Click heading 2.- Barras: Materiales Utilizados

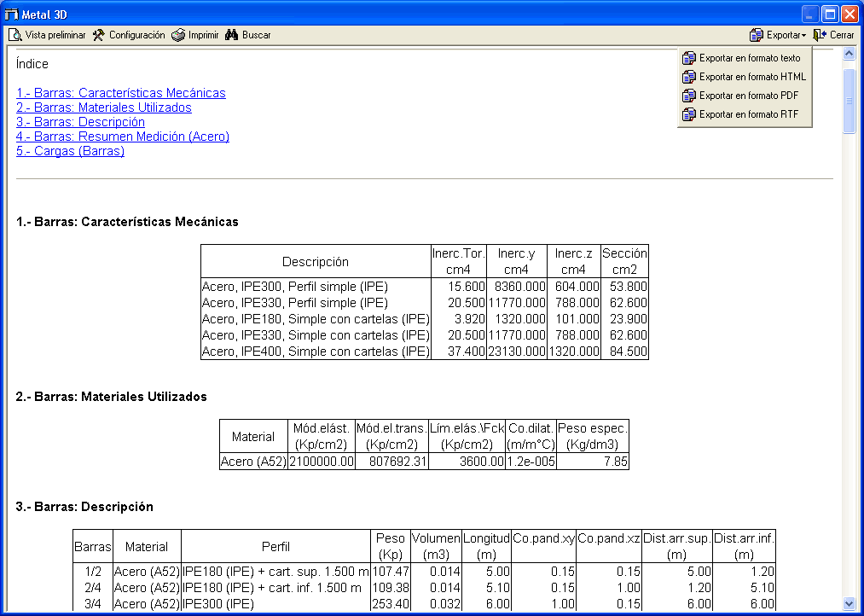[x=112, y=397]
